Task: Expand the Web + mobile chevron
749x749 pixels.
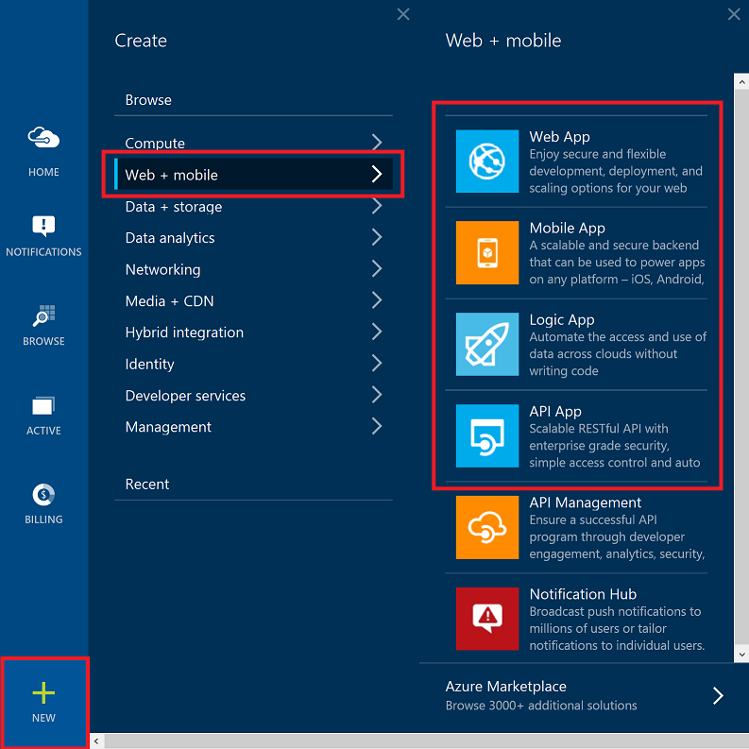Action: point(377,175)
